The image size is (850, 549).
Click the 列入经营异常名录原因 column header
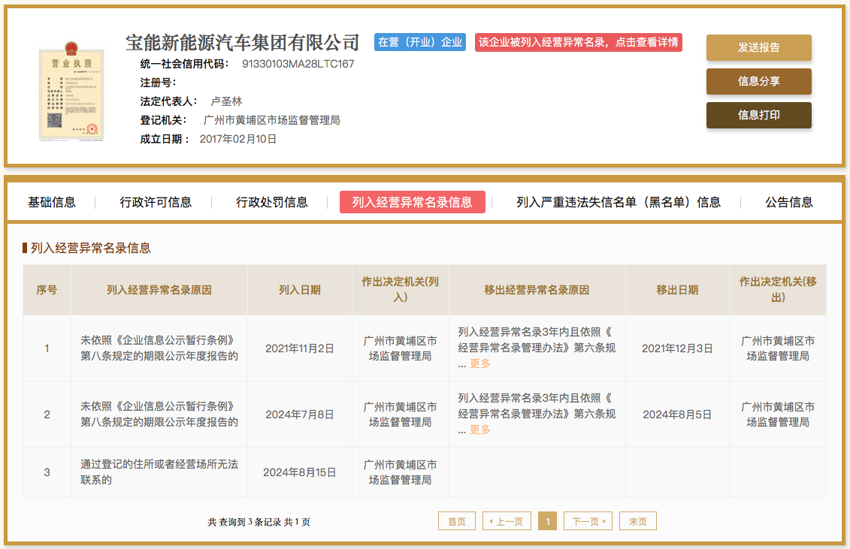point(159,290)
